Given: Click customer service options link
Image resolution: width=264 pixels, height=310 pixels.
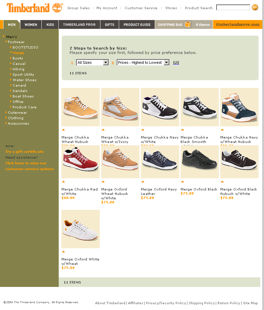Looking at the screenshot, I should [x=30, y=166].
